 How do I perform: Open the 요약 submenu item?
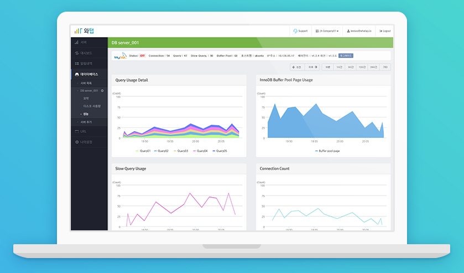86,99
